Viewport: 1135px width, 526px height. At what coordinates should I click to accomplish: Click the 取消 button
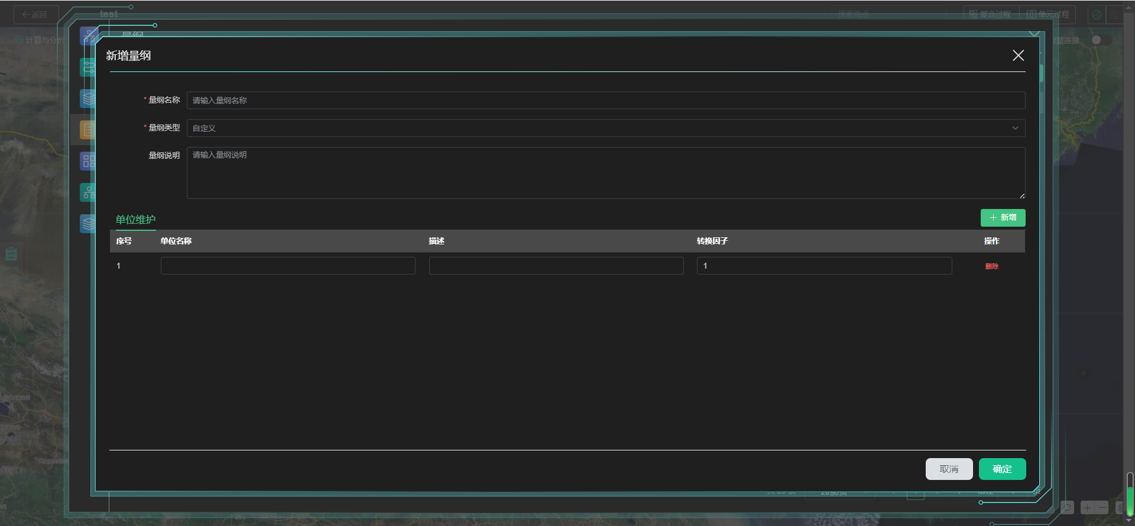[949, 469]
